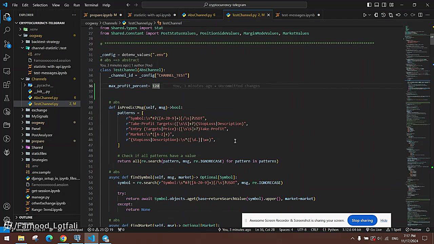Run the TestChannel.py file
The image size is (434, 244).
point(364,15)
